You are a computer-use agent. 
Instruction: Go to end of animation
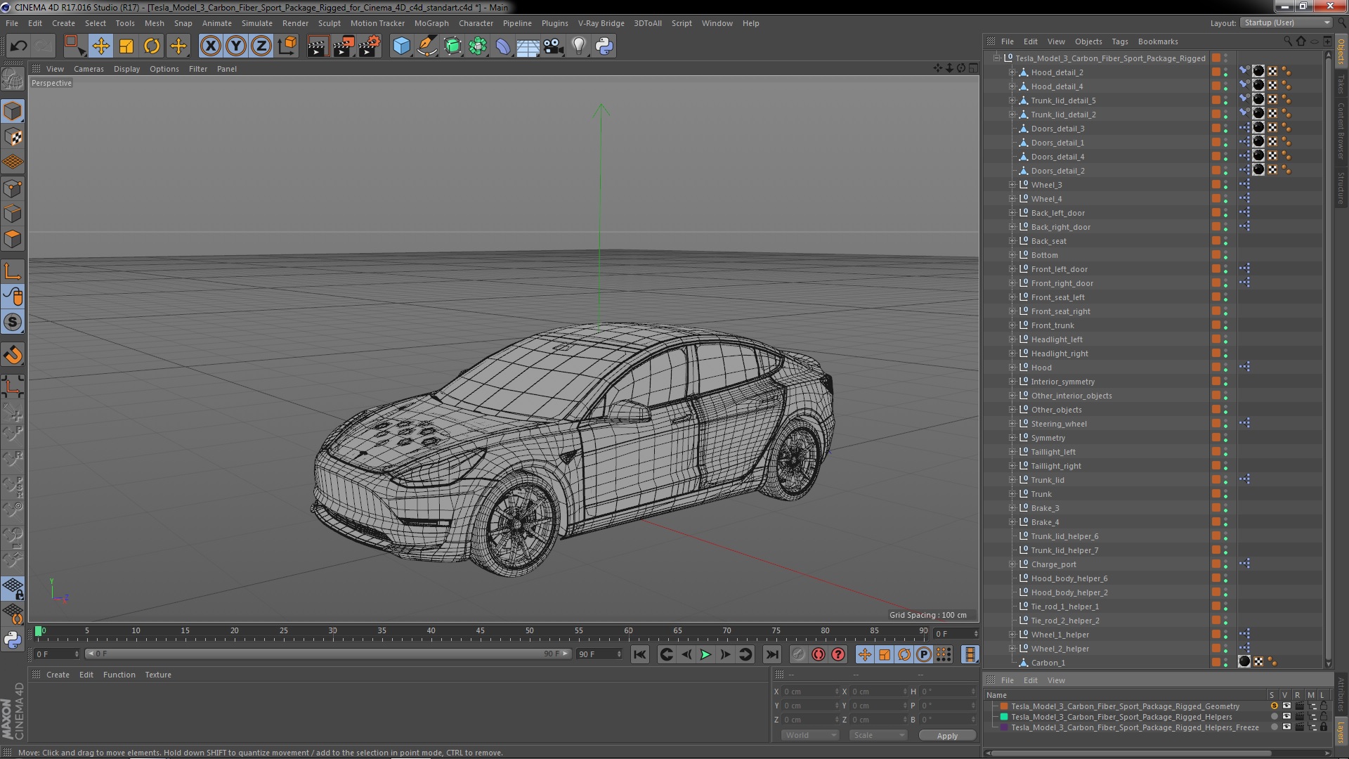pyautogui.click(x=771, y=654)
